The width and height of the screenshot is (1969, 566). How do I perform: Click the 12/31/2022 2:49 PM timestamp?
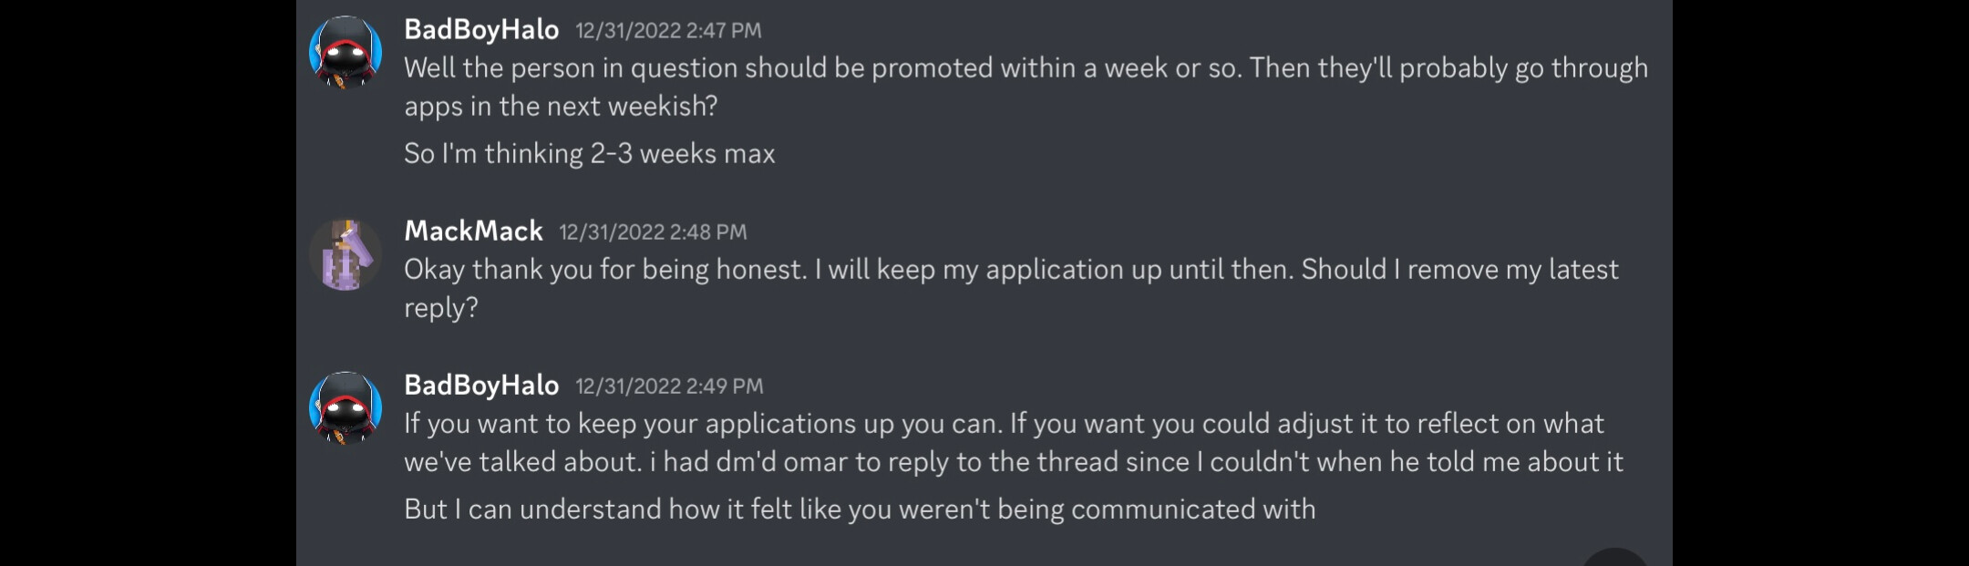[x=669, y=386]
